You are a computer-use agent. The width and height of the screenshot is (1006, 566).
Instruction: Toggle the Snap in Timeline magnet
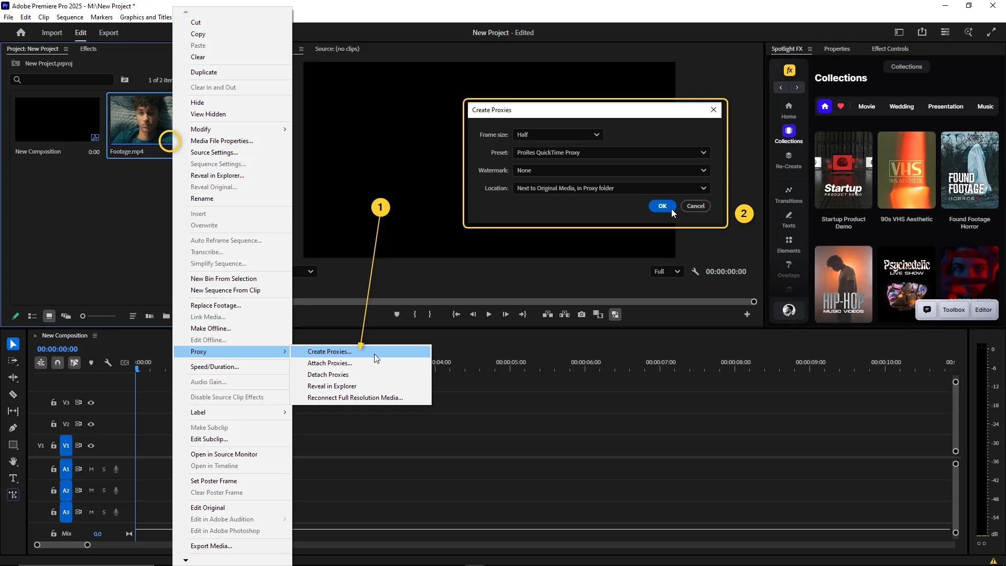pos(58,363)
